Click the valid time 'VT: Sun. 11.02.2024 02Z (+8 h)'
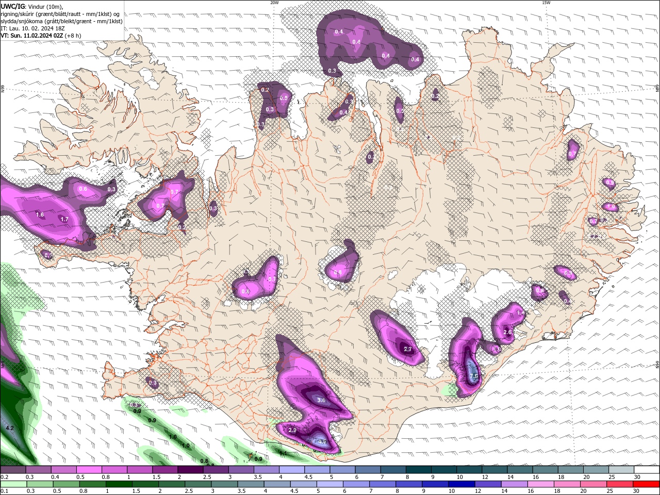660x495 pixels. (41, 36)
